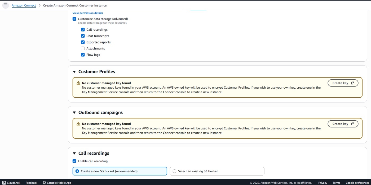Image resolution: width=371 pixels, height=185 pixels.
Task: Click warning icon in Customer Profiles alert
Action: click(78, 83)
